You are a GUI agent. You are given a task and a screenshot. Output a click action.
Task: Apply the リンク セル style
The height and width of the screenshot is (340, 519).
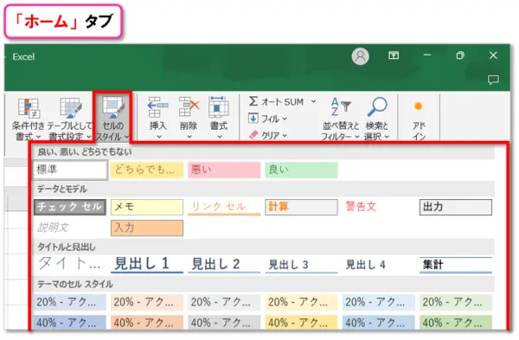pos(224,207)
